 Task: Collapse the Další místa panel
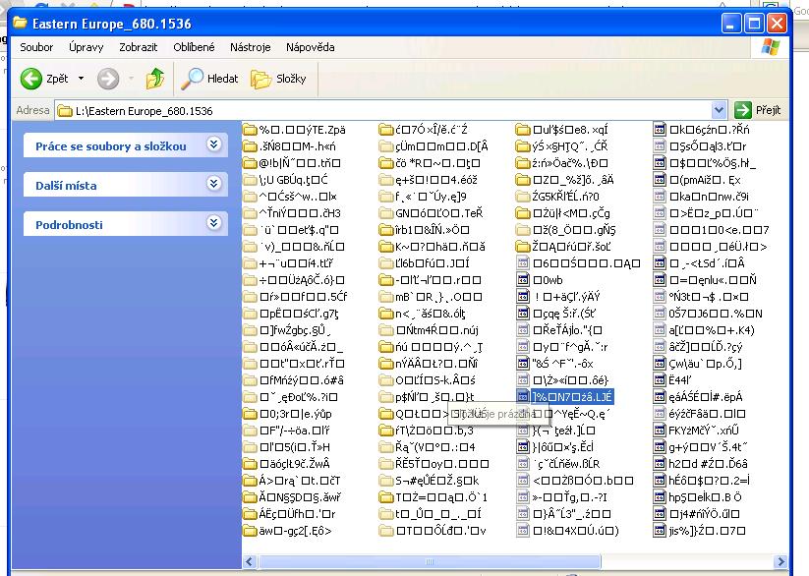click(214, 184)
